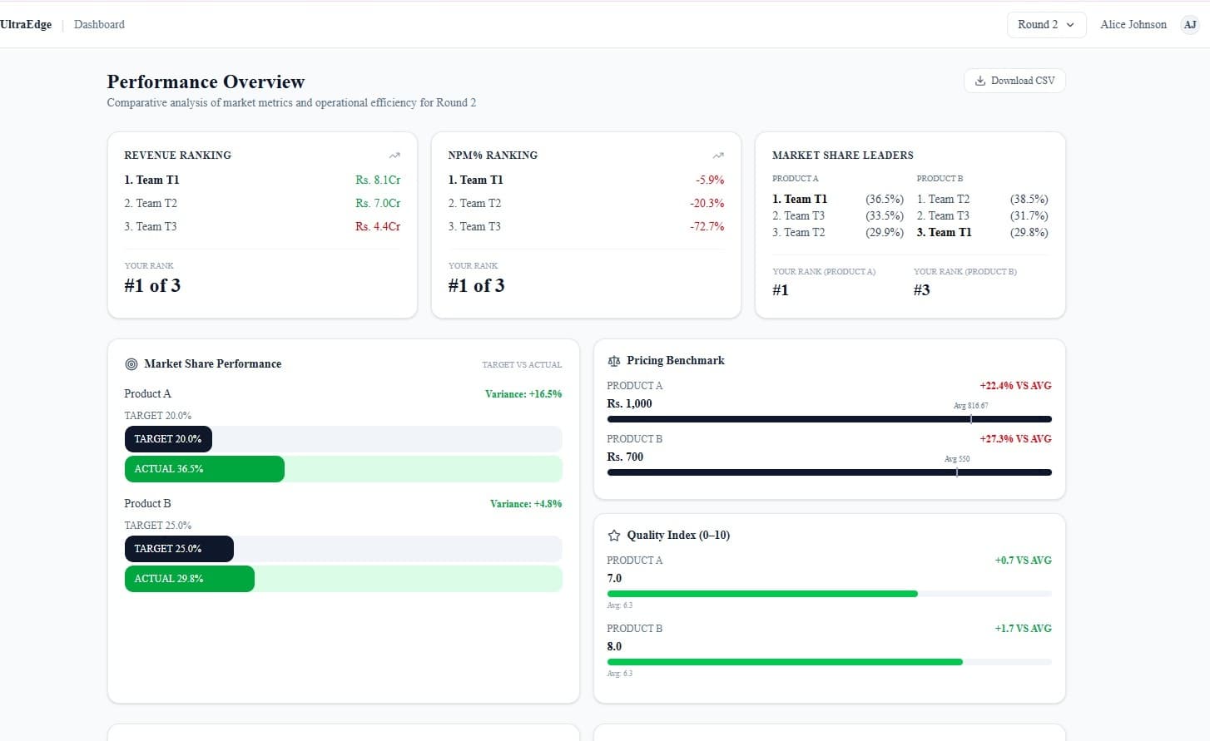Click the Product A price benchmark bar
Image resolution: width=1210 pixels, height=741 pixels.
tap(829, 419)
